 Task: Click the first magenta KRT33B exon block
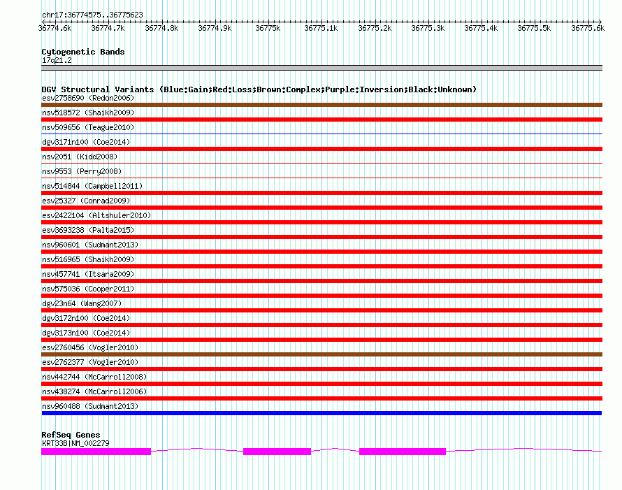(96, 452)
